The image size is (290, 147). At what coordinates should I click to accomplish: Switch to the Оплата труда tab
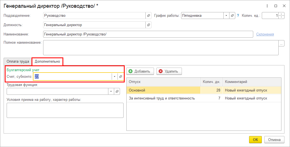pyautogui.click(x=18, y=62)
